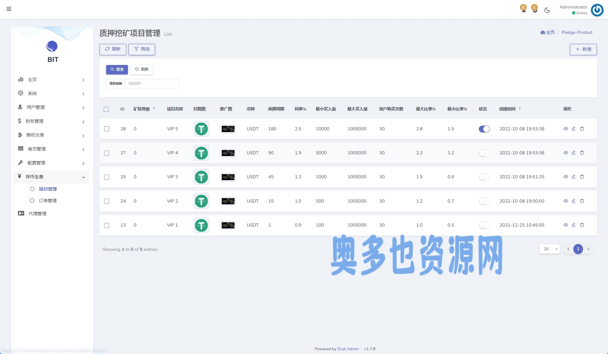Open 代理管理 sidebar item
Viewport: 608px width, 354px height.
[37, 214]
